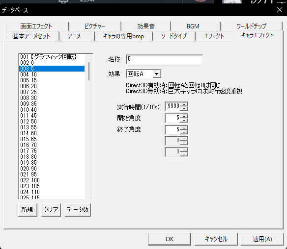Click the データ数 button
This screenshot has width=287, height=249.
78,210
